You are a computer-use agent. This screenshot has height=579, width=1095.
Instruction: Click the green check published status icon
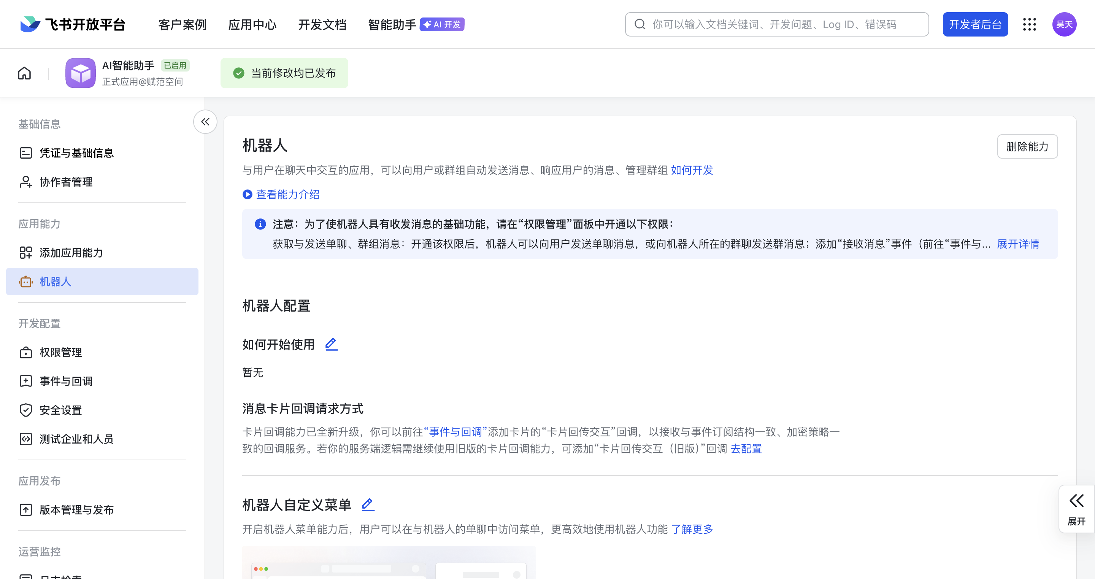coord(239,73)
